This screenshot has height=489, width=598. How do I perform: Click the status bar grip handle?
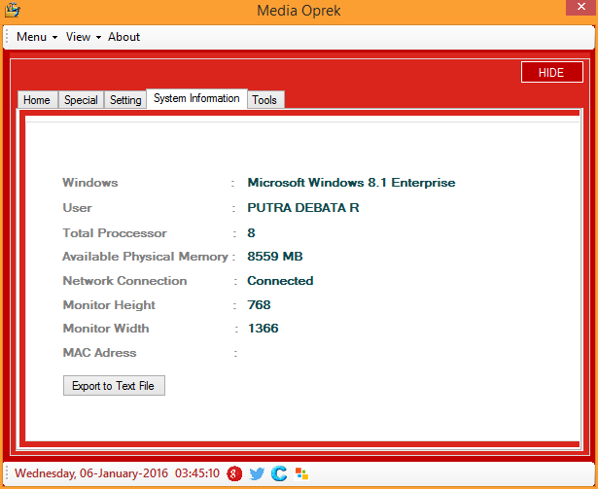(7, 473)
